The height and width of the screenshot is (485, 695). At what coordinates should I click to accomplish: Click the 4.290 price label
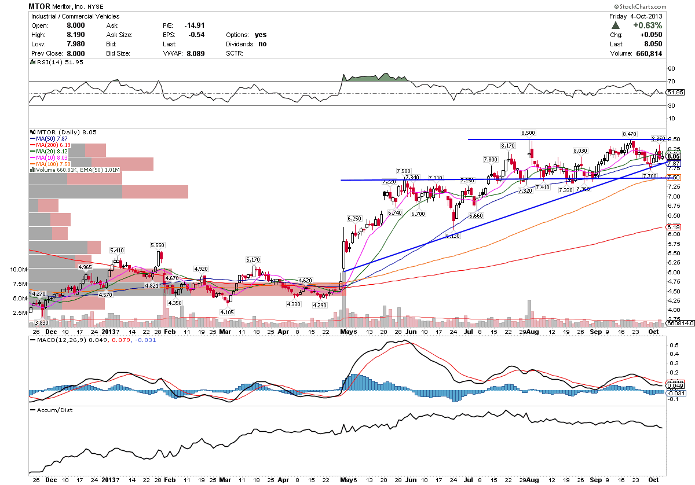pos(319,305)
